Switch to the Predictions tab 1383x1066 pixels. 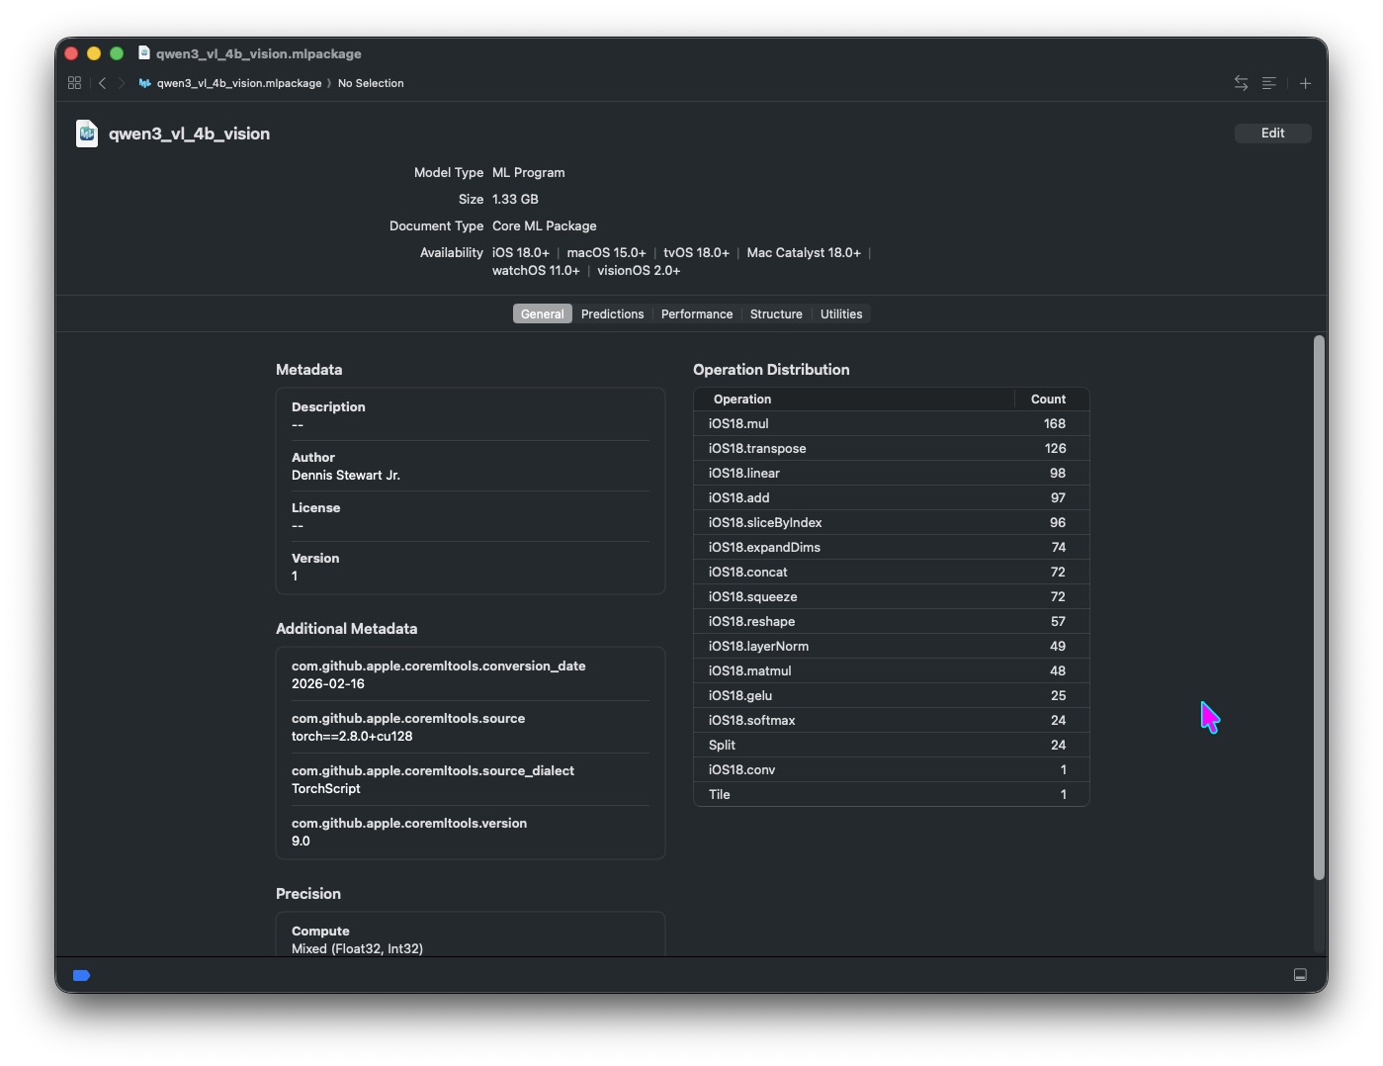click(612, 314)
